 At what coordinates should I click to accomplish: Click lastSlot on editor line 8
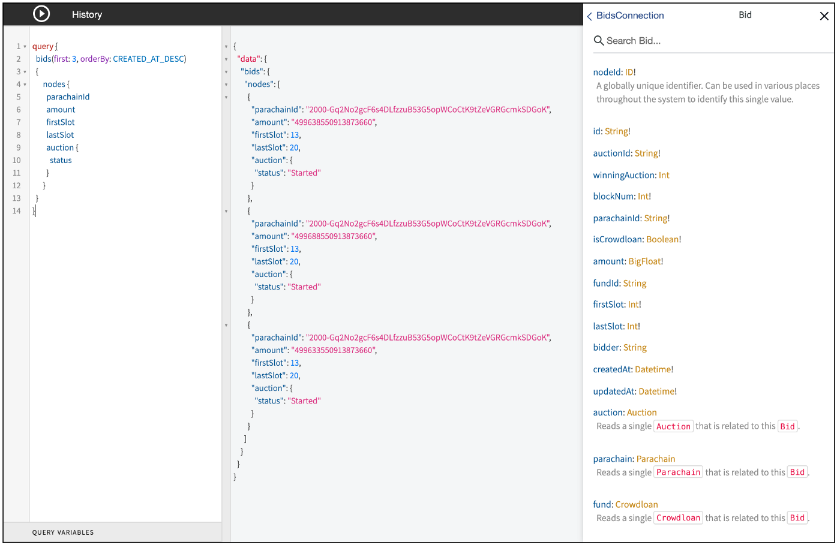point(60,135)
